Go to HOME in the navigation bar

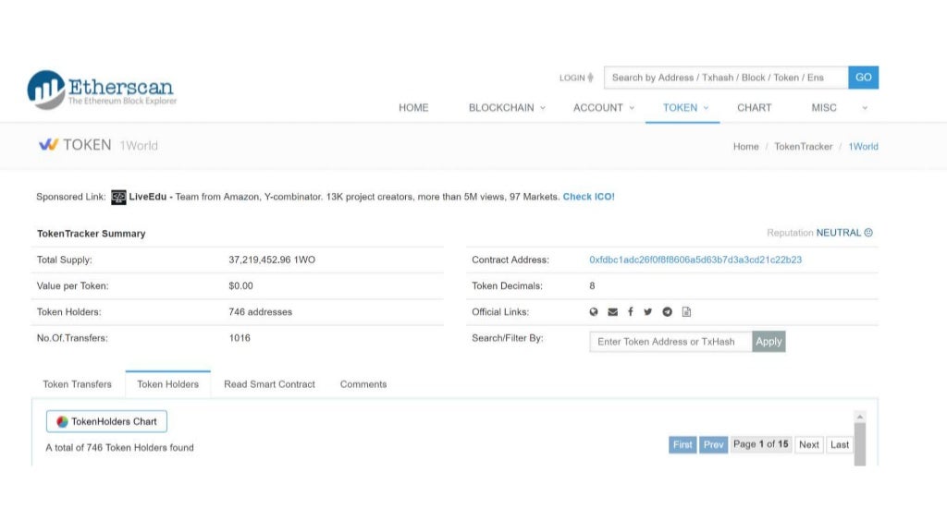pyautogui.click(x=413, y=108)
